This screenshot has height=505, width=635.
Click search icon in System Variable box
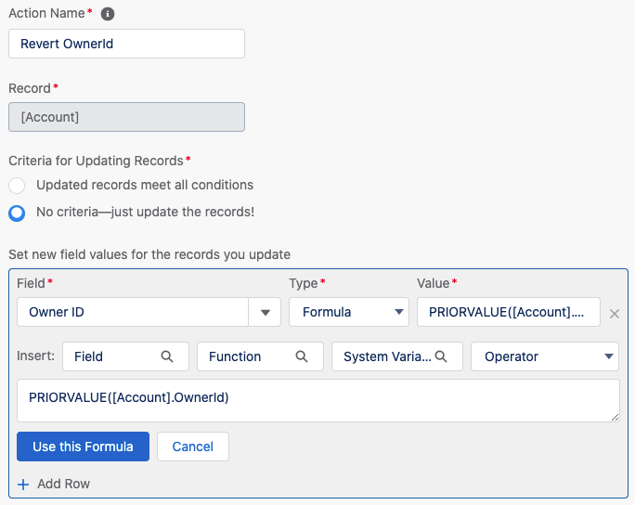click(441, 356)
